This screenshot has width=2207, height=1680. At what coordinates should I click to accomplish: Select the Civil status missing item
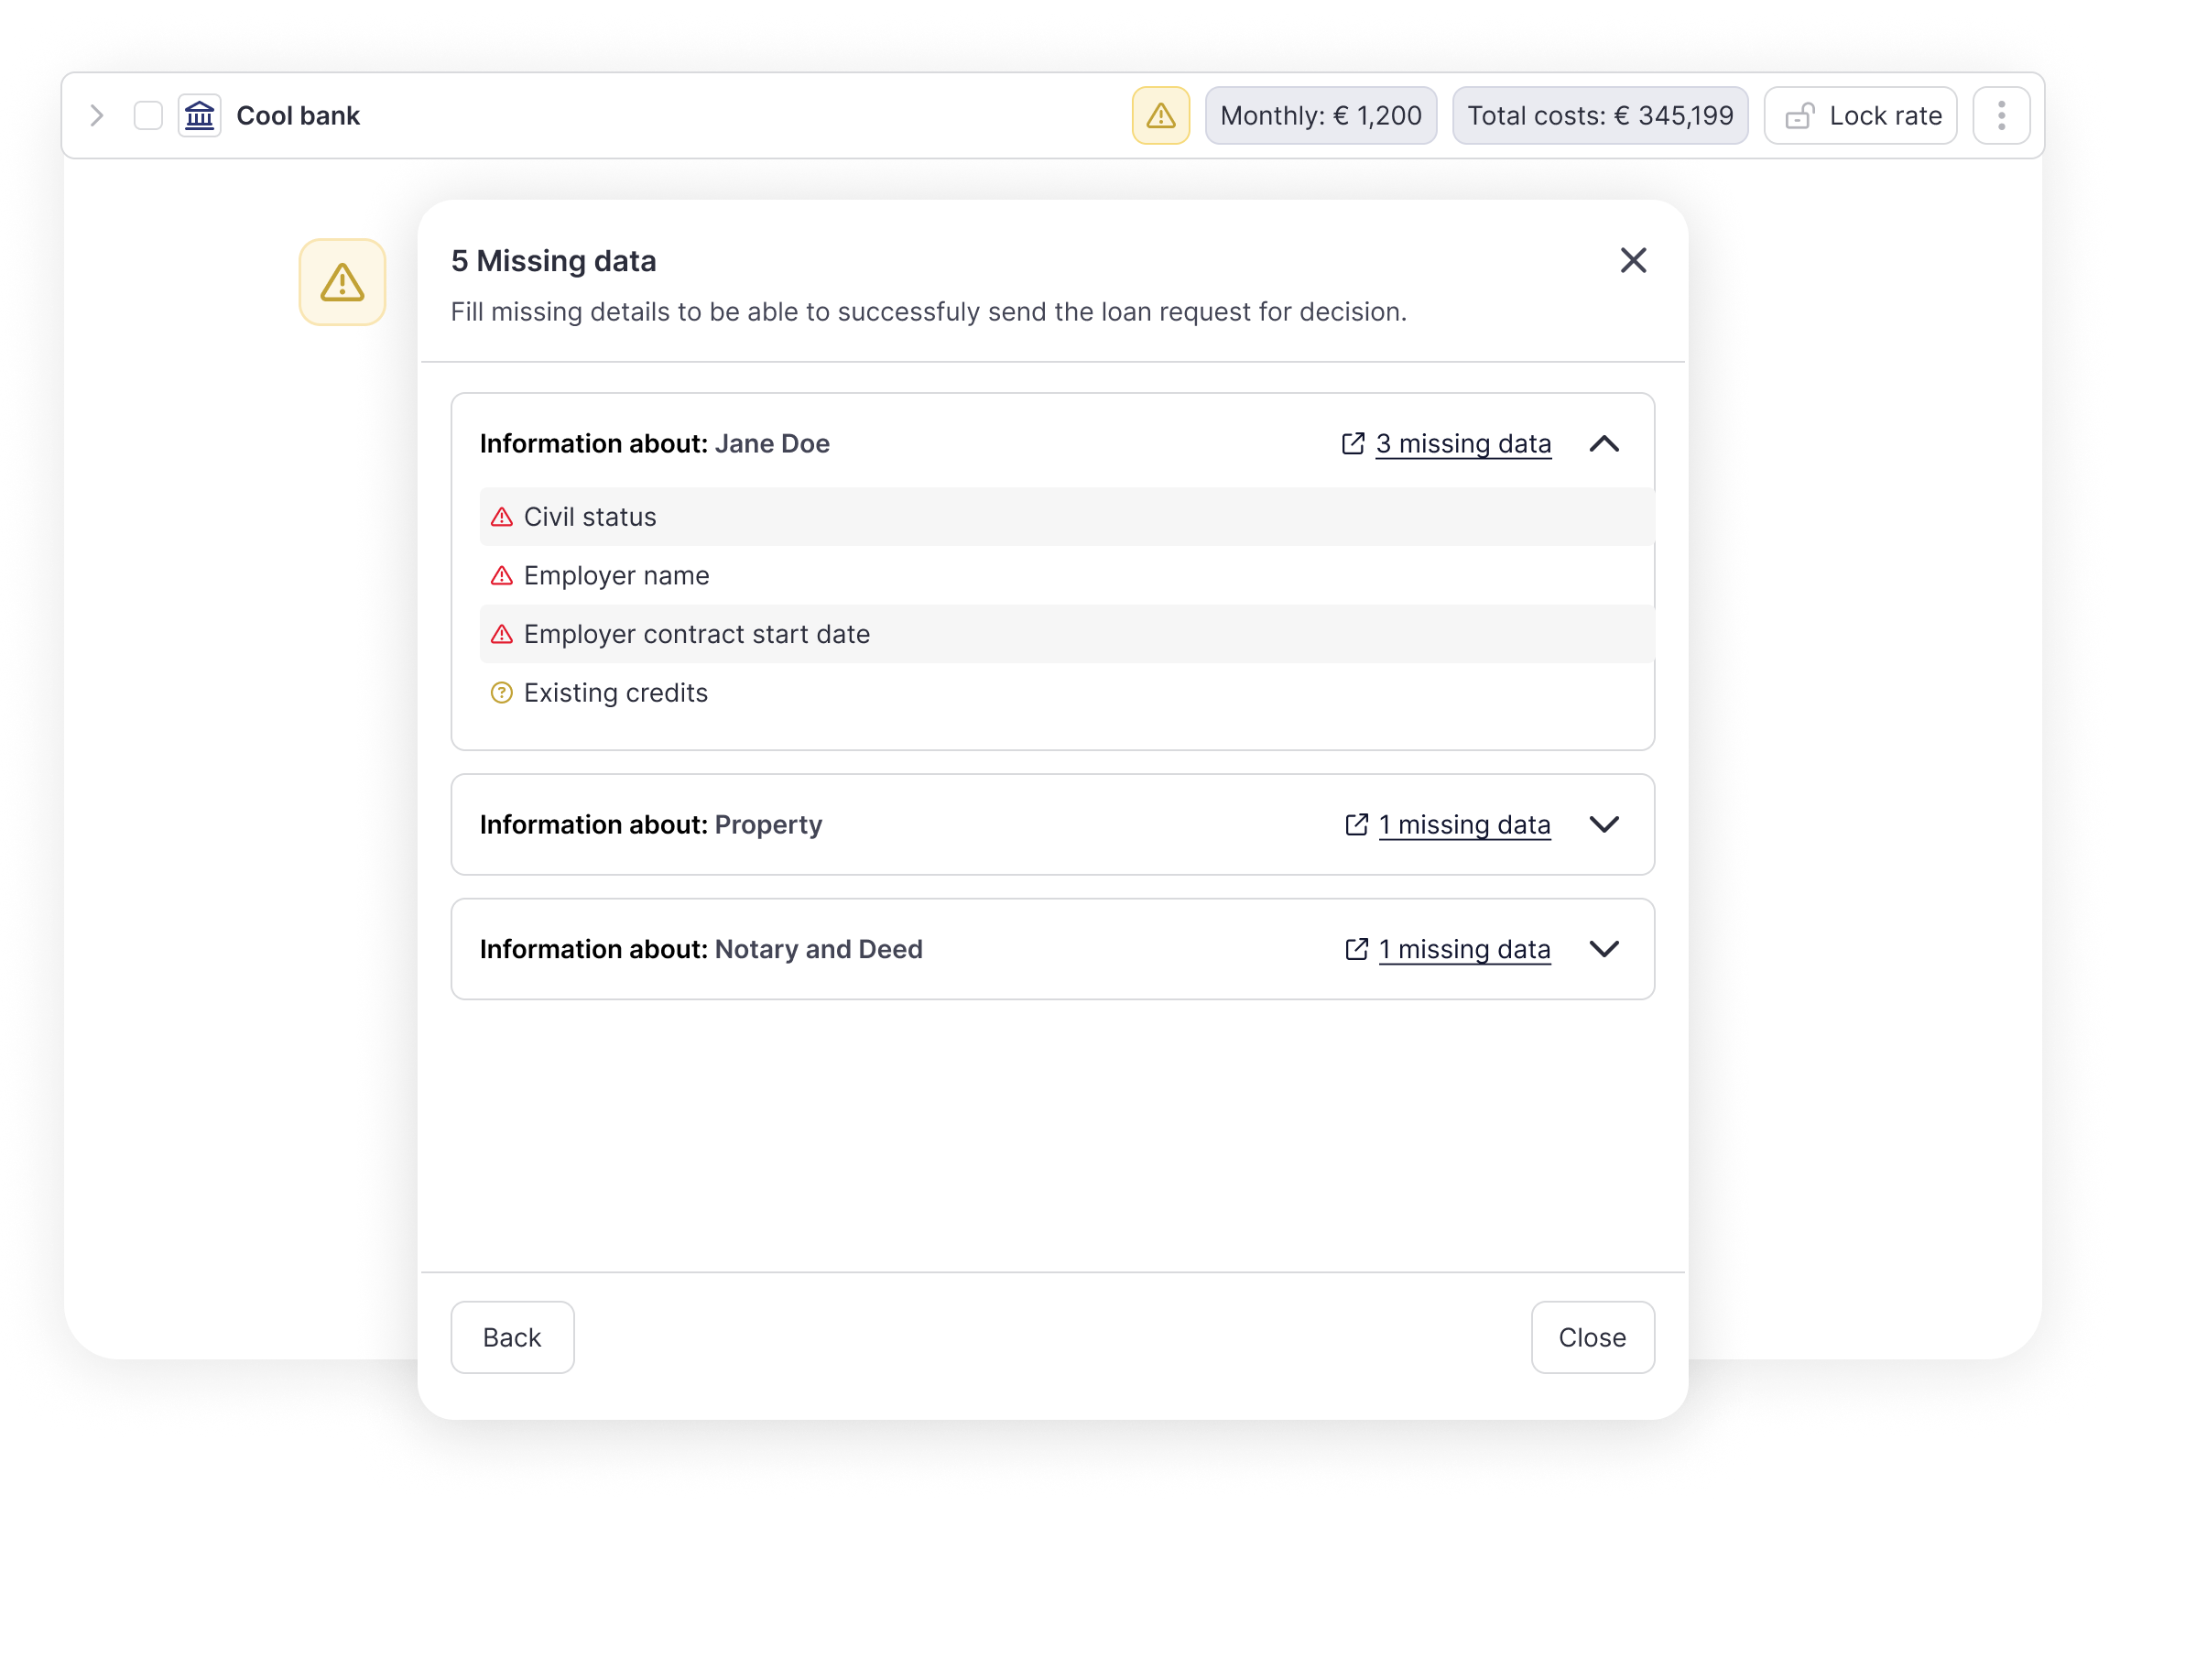(x=1067, y=517)
